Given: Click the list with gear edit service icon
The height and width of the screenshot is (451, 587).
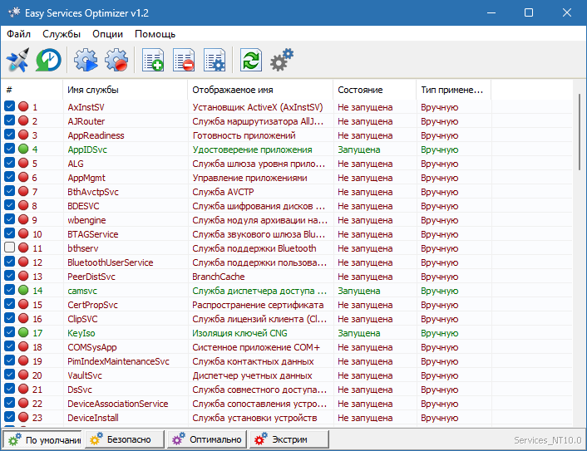Looking at the screenshot, I should [x=215, y=60].
